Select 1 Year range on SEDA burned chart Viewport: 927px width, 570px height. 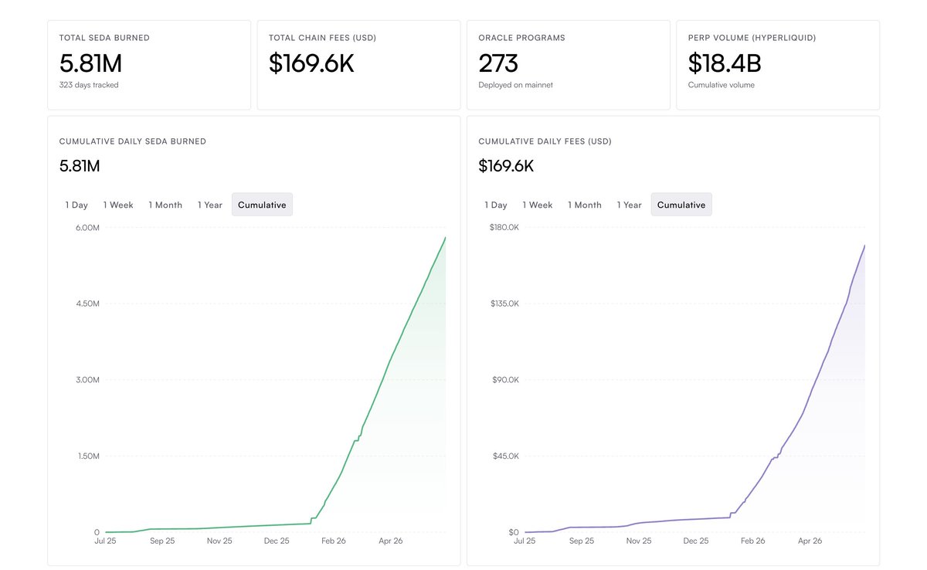click(x=210, y=205)
